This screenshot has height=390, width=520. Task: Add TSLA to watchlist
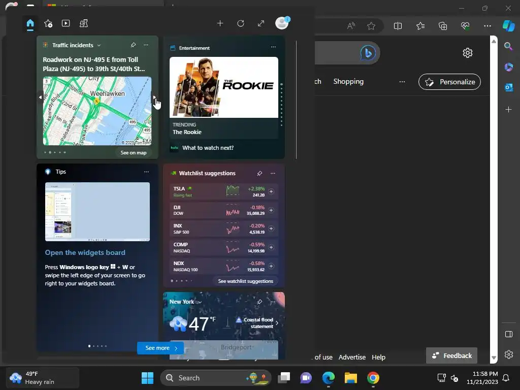[x=271, y=191]
